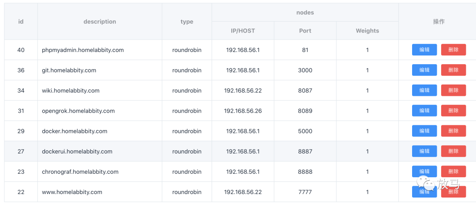The width and height of the screenshot is (476, 205).
Task: Edit the docker.homelabbity.com entry
Action: point(424,131)
